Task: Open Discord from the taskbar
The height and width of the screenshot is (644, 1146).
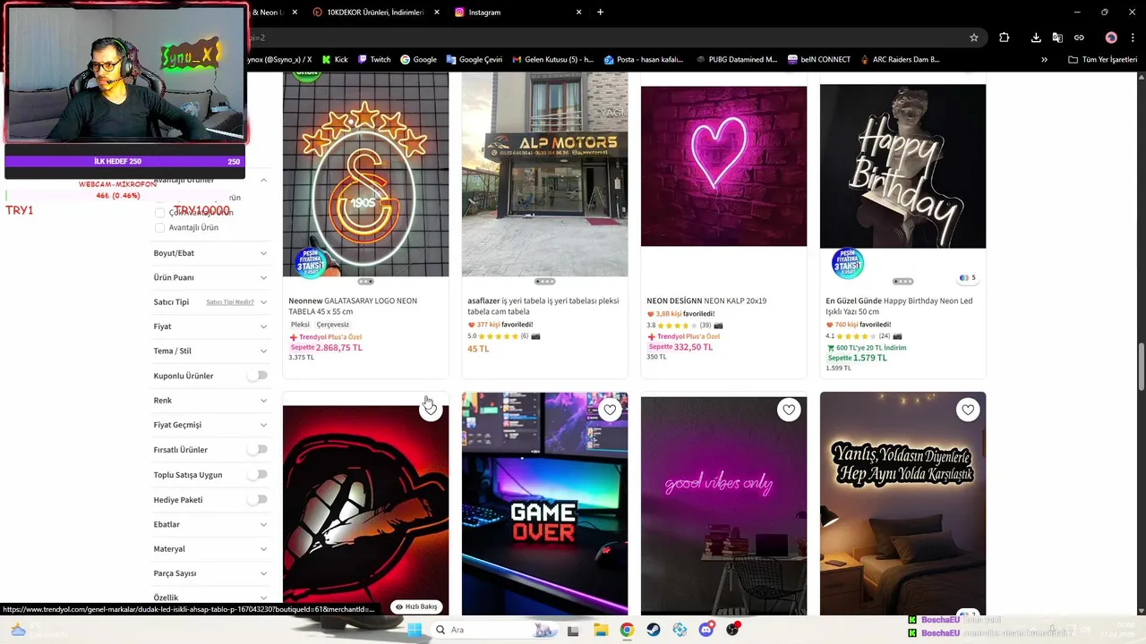Action: pos(706,630)
